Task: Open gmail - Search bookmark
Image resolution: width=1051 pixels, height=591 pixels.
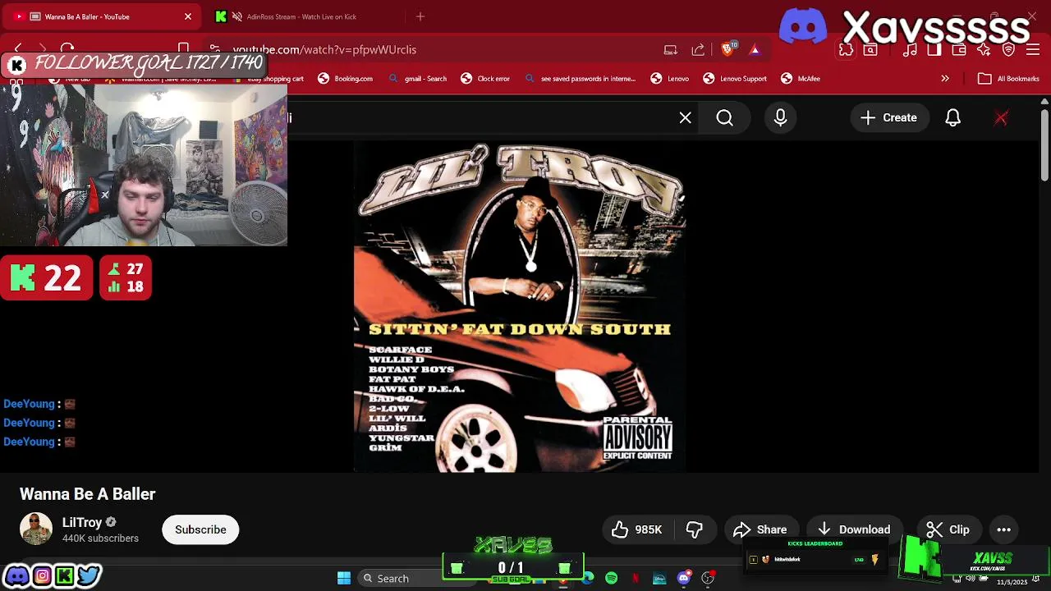Action: click(417, 79)
